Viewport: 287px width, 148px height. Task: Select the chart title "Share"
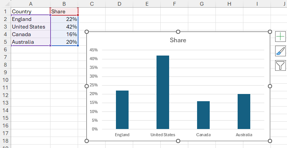click(x=178, y=40)
